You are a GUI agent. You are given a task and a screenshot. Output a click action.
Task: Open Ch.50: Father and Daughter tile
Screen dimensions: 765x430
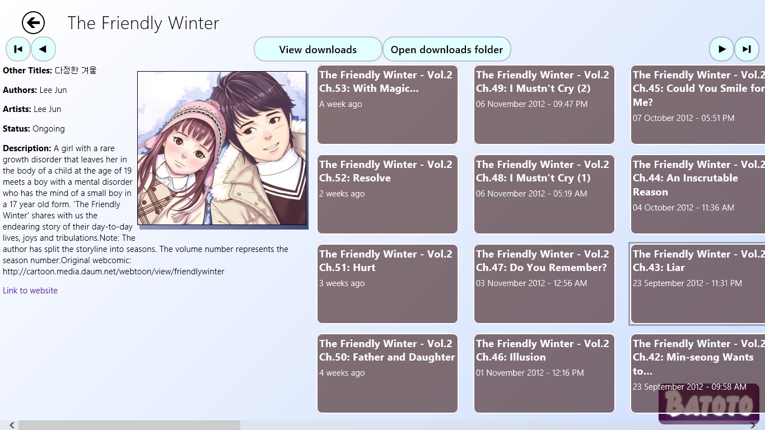[x=388, y=373]
